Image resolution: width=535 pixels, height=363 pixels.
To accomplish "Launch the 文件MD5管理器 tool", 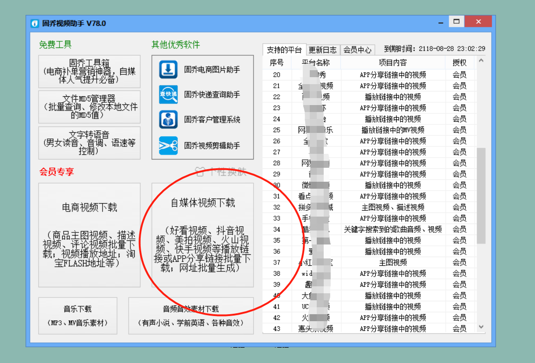I will [89, 107].
